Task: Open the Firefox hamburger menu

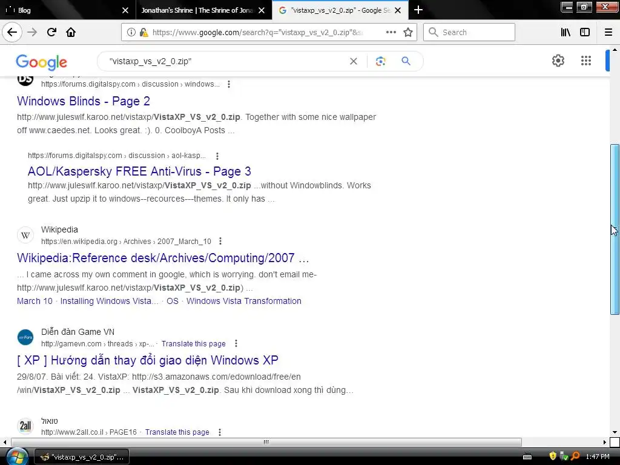Action: tap(608, 32)
